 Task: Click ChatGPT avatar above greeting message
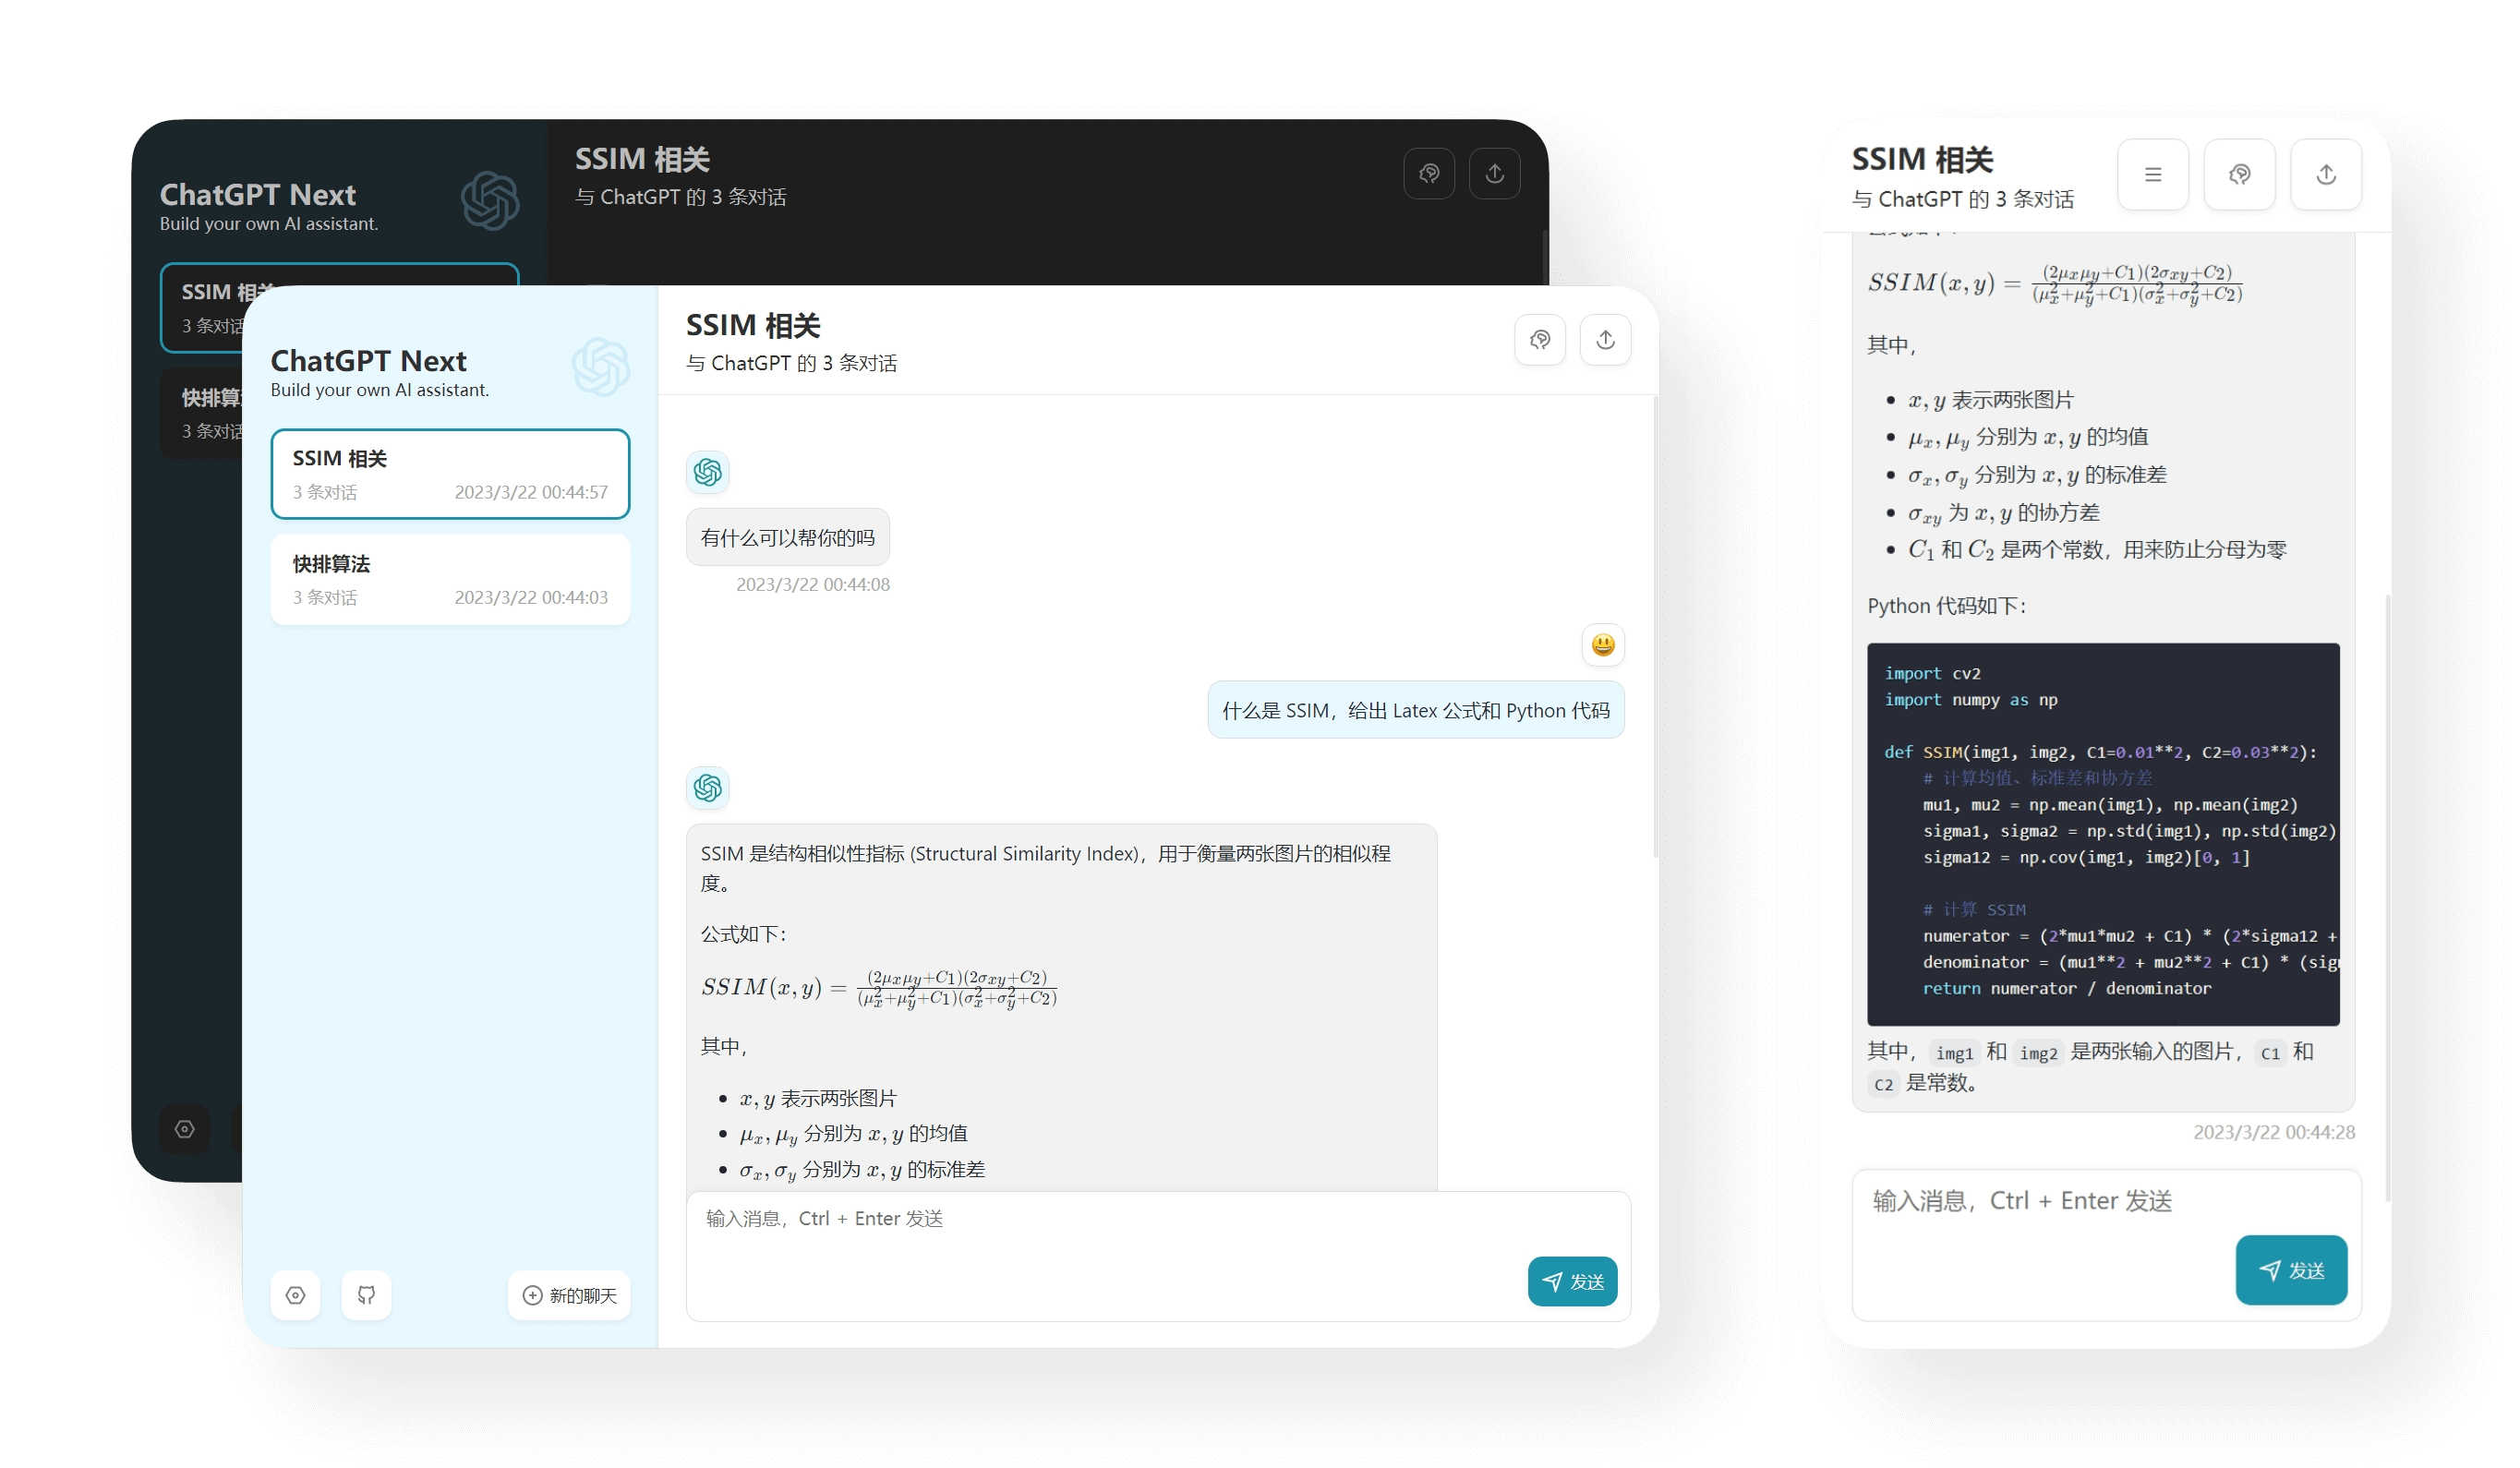click(x=707, y=472)
